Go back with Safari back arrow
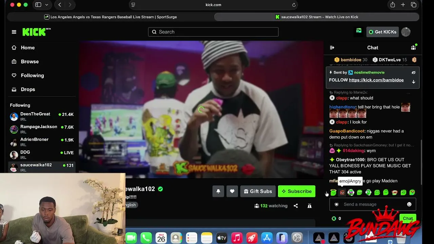The image size is (434, 244). pyautogui.click(x=60, y=5)
